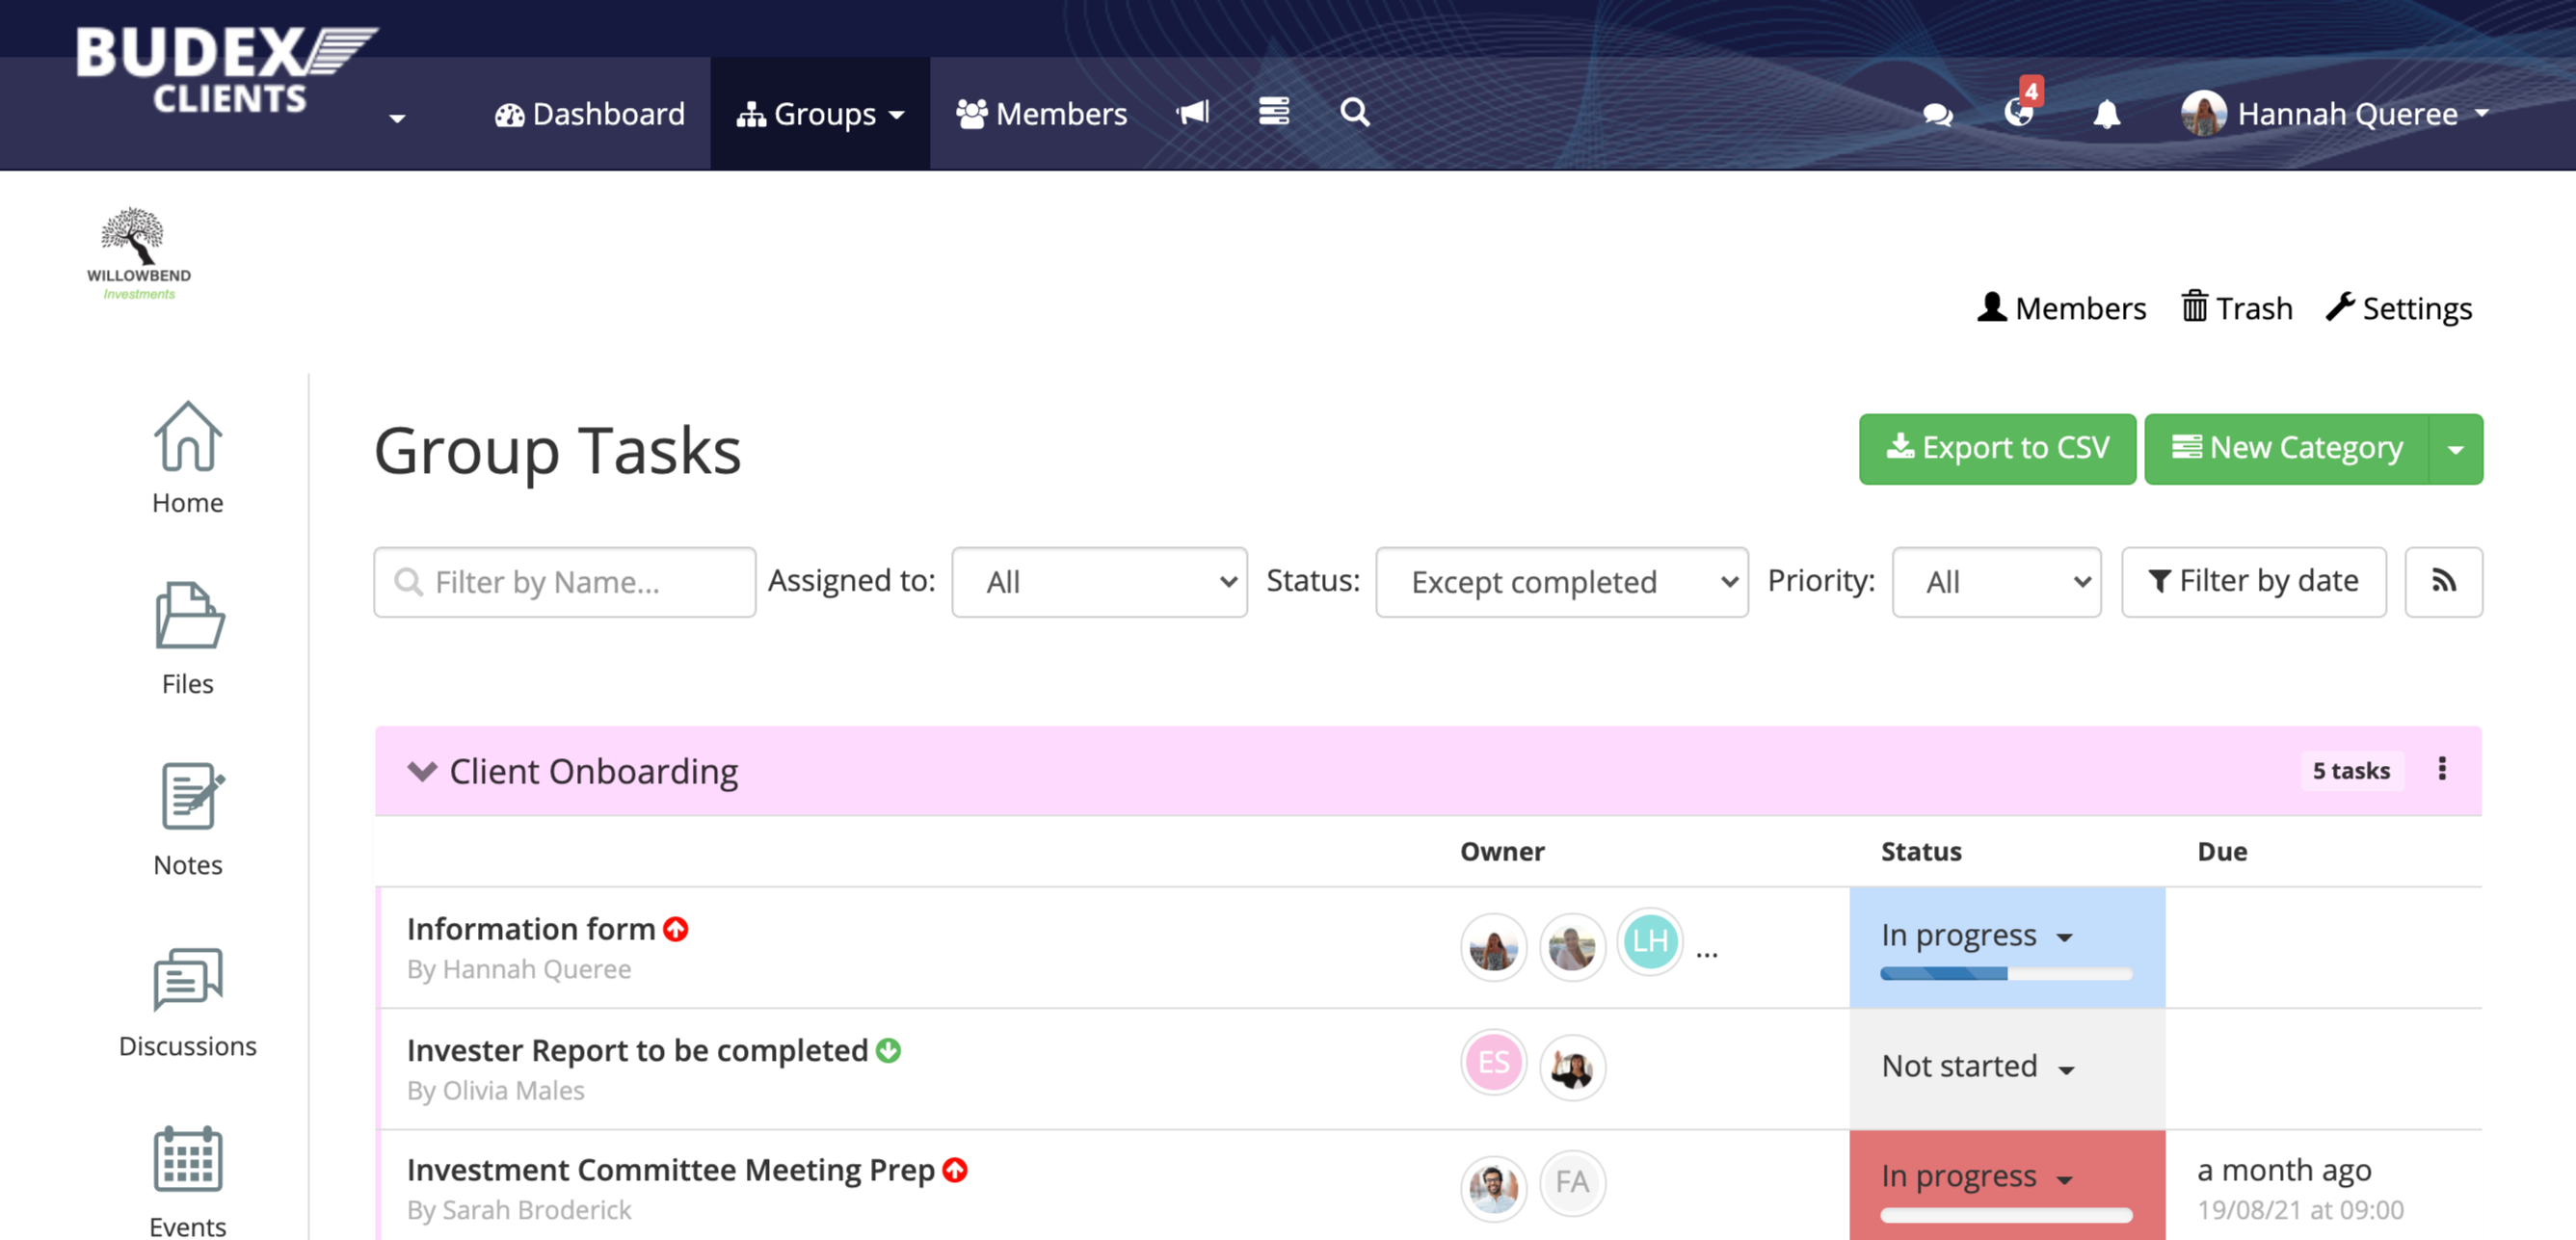Click Hannah's avatar on the Information form row
2576x1240 pixels.
(1493, 946)
